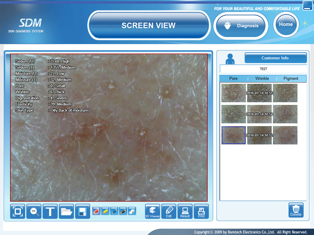Save the image with the floppy disk icon
Screen dimensions: 314x235
(83, 211)
